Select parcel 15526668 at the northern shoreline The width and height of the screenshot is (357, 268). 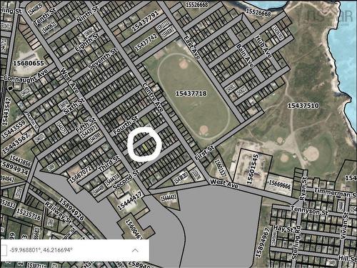[x=258, y=13]
